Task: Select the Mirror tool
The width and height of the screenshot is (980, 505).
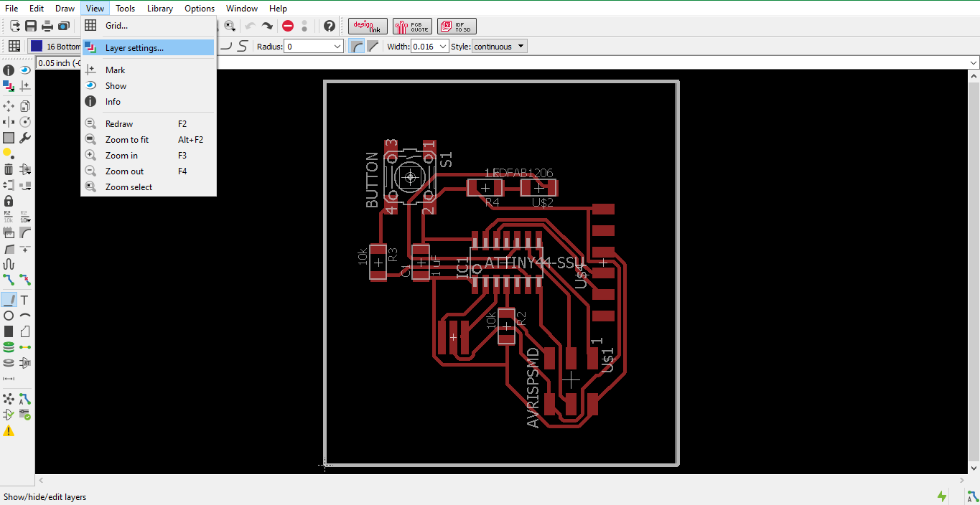Action: pos(9,122)
